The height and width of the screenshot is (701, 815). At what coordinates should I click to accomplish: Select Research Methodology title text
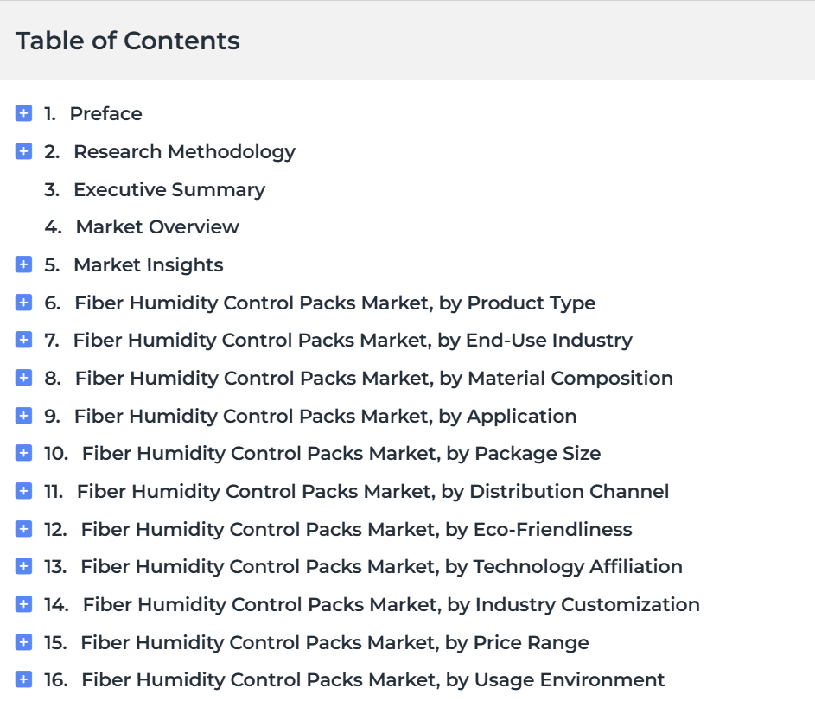tap(184, 152)
